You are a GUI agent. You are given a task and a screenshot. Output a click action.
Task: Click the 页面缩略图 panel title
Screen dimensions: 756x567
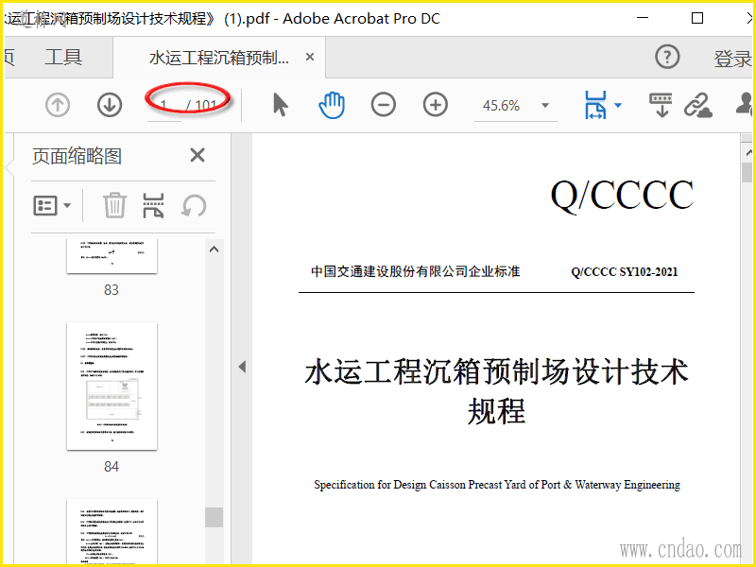pos(77,156)
